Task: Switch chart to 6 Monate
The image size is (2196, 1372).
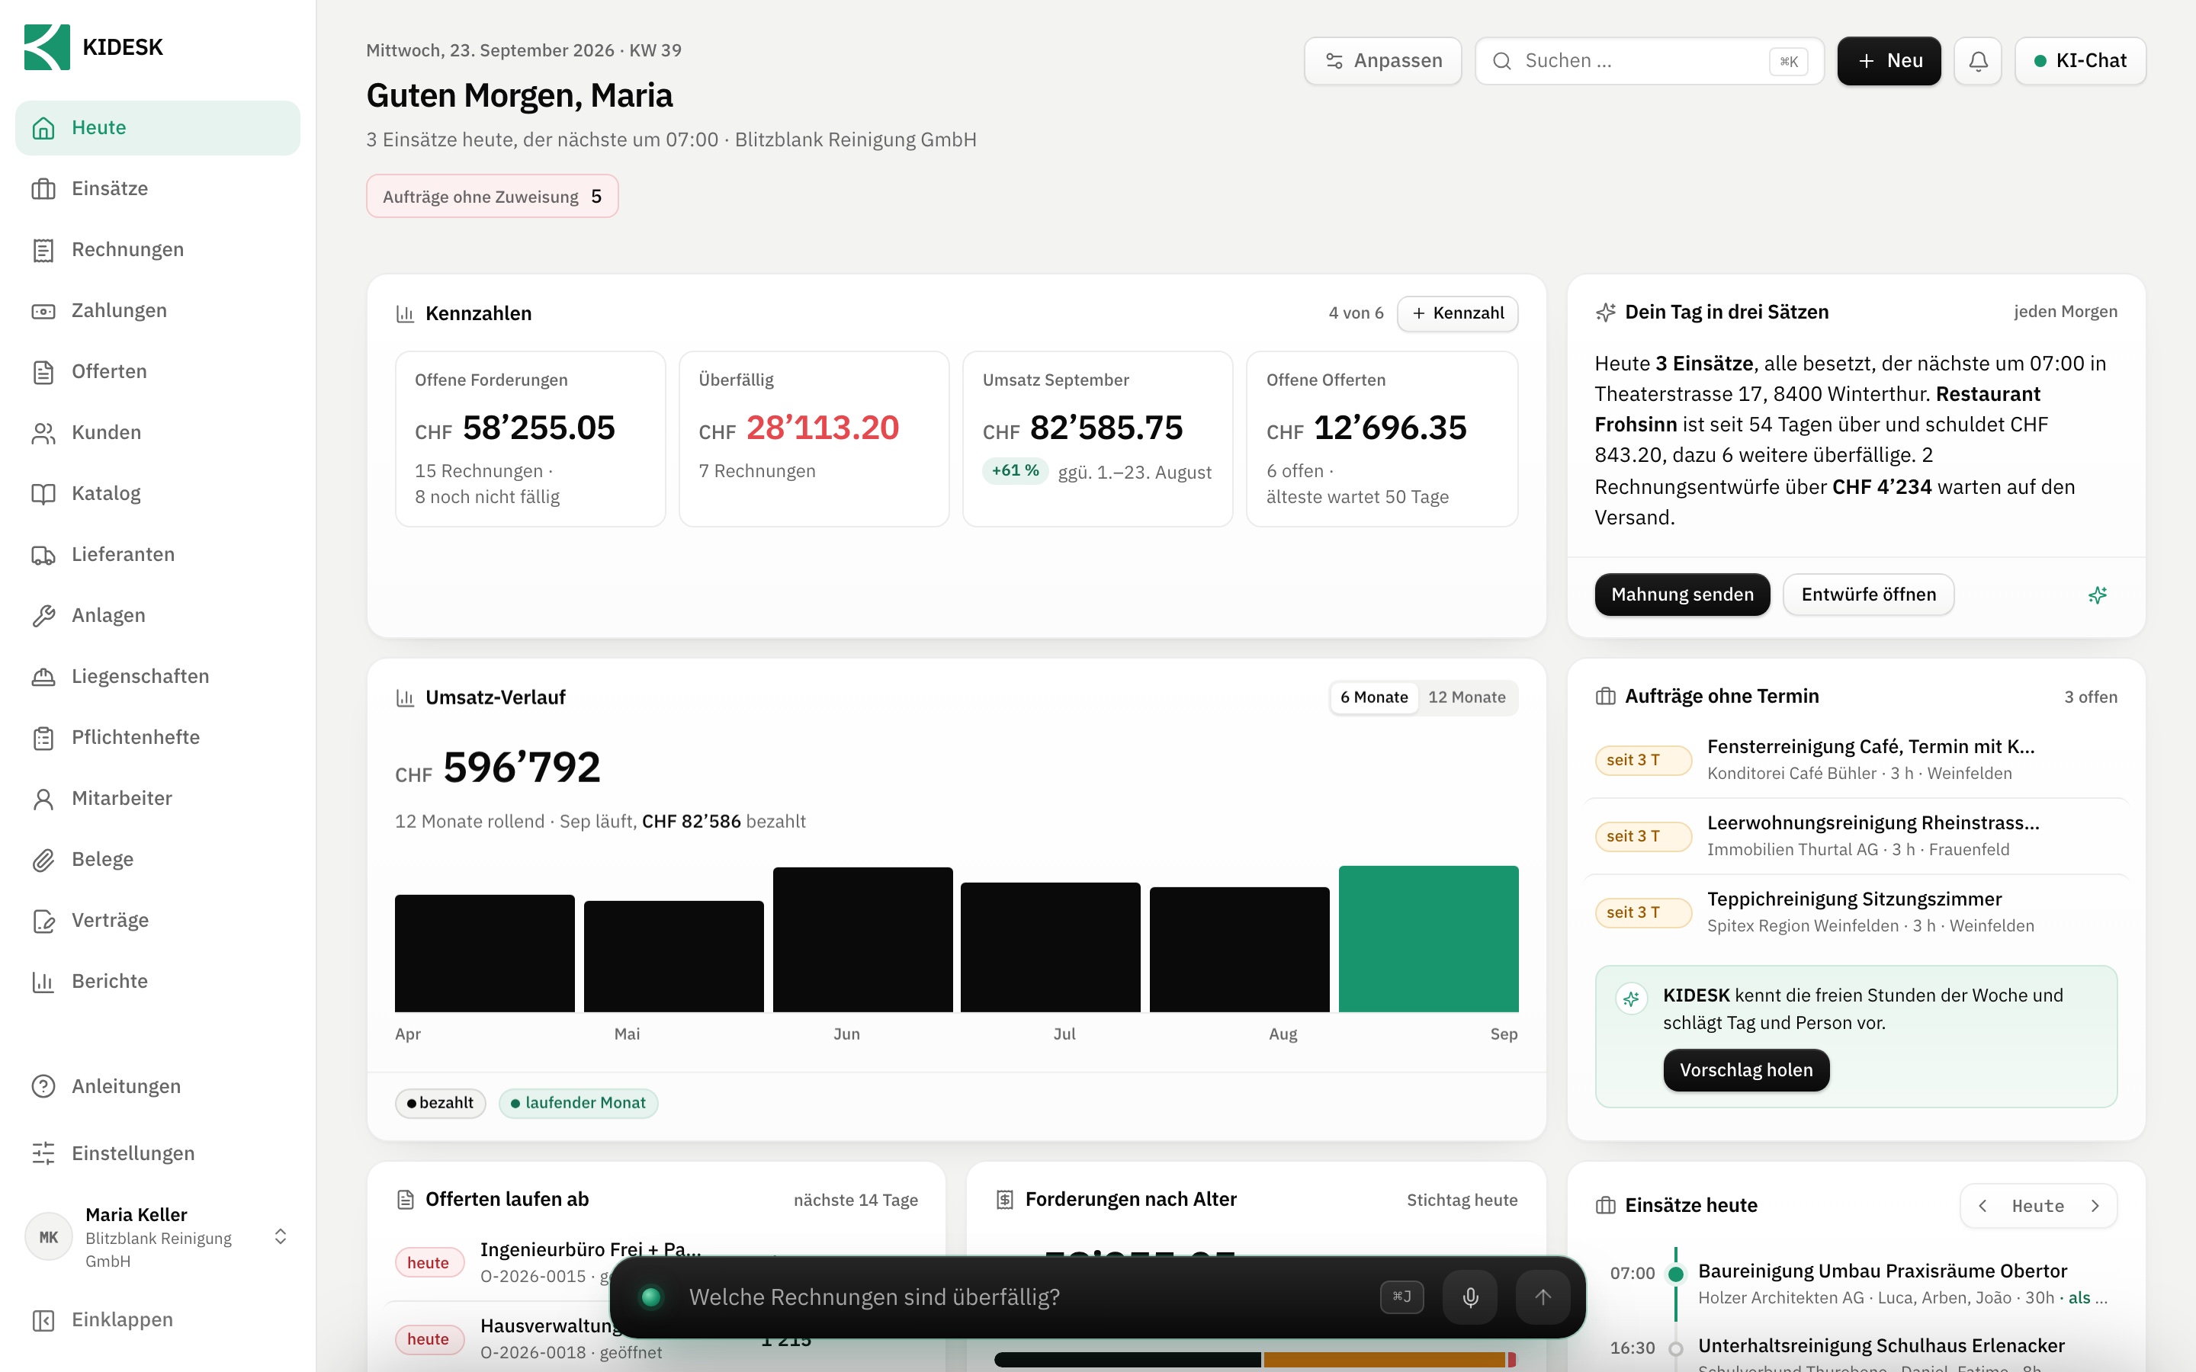Action: (1374, 697)
